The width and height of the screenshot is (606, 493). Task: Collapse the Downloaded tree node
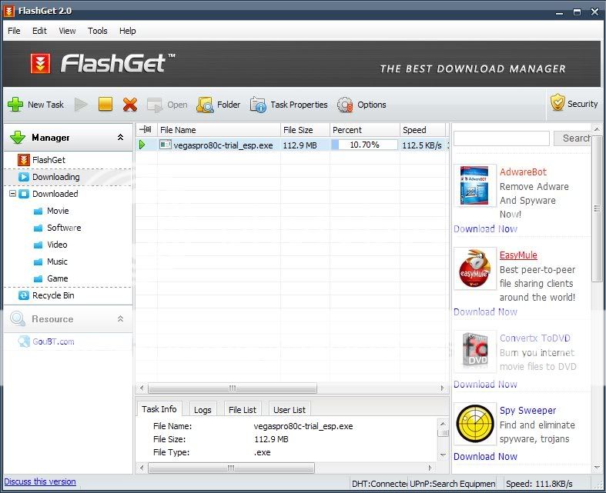pos(12,193)
